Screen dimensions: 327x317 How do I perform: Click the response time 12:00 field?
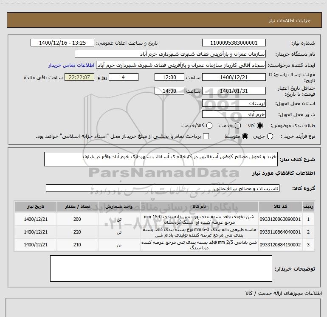tap(169, 77)
